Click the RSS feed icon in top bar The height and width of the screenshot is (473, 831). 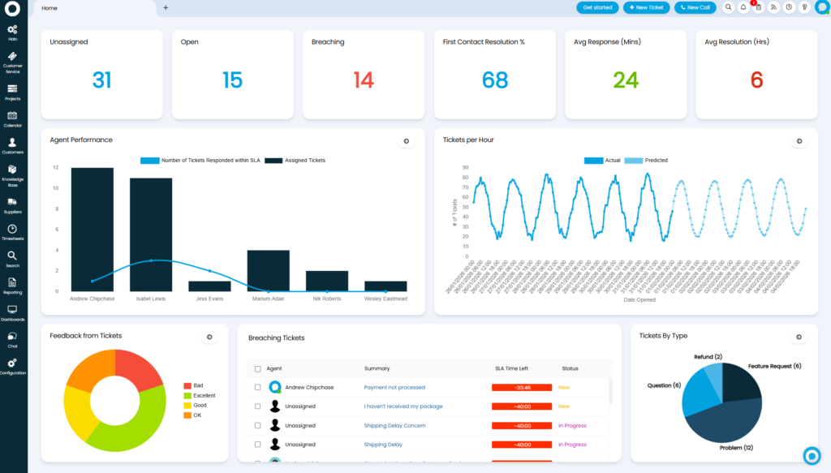point(773,7)
